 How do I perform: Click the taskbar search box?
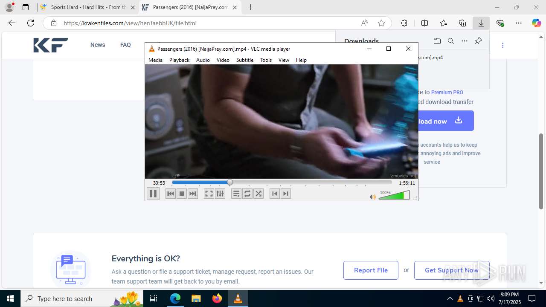pyautogui.click(x=82, y=298)
